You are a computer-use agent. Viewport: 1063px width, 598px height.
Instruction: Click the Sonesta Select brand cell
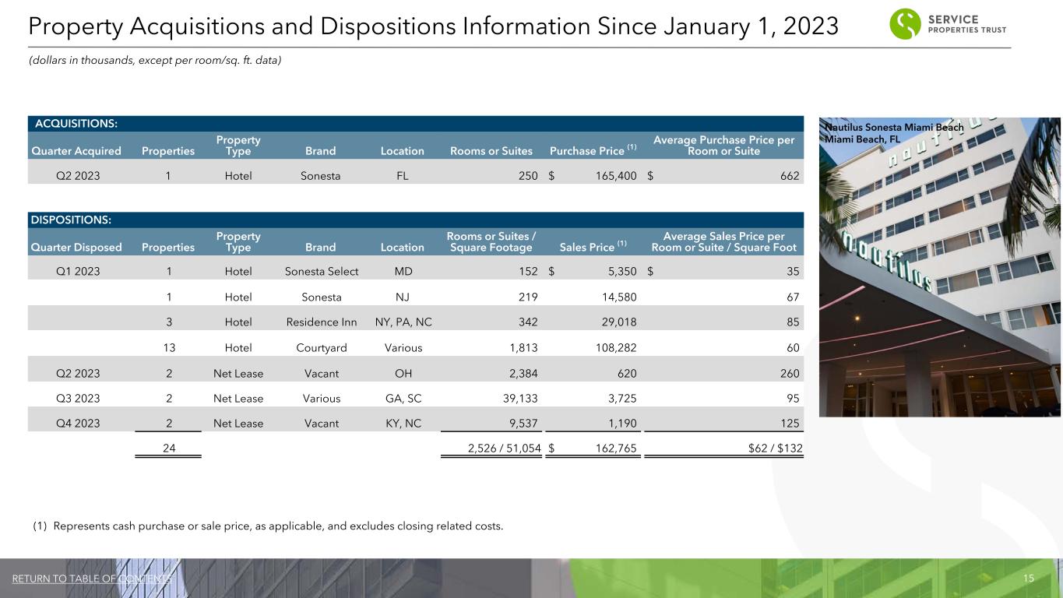(320, 272)
